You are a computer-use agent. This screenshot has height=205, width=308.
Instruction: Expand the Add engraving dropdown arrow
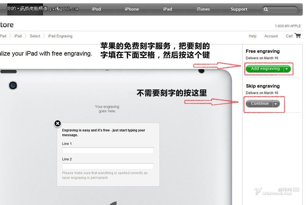click(x=287, y=69)
